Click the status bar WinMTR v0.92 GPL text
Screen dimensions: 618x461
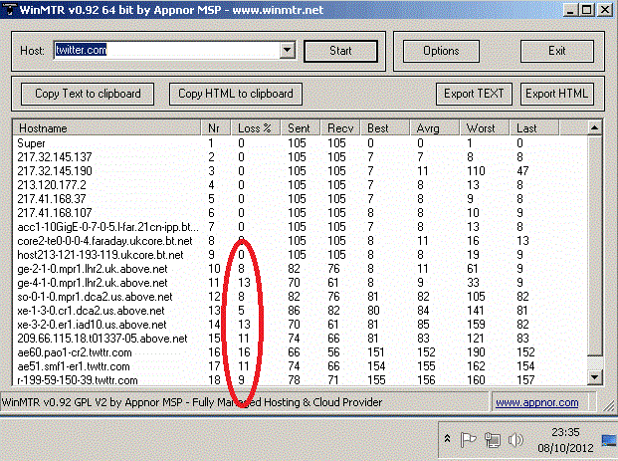pos(192,402)
